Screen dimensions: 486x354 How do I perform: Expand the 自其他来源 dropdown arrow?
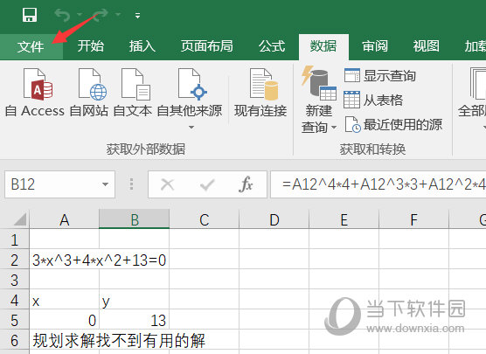coord(191,127)
